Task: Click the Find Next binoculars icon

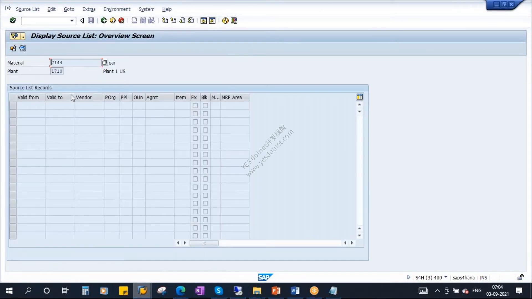Action: pyautogui.click(x=152, y=20)
